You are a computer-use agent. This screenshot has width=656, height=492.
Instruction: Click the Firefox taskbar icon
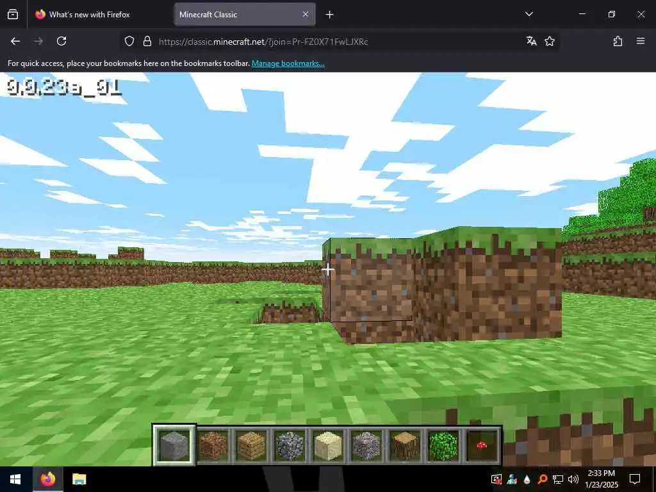[x=47, y=479]
